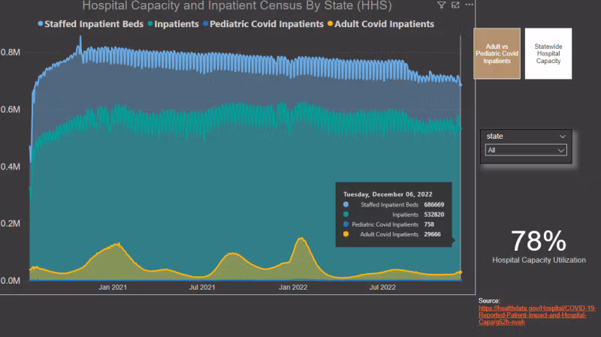Screen dimensions: 601x337
Task: Click Pediatric Covid Inpatients legend dot
Action: [x=205, y=24]
